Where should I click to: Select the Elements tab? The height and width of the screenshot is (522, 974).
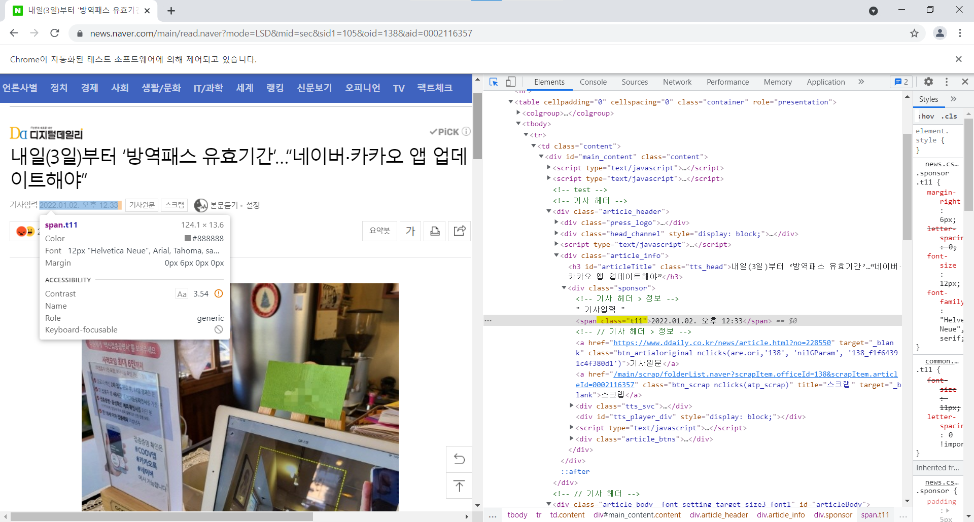549,82
